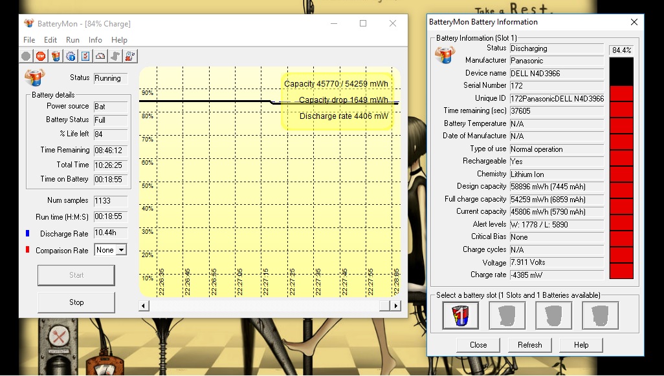The image size is (664, 376).
Task: Click the Time on Battery value 00:18:55
Action: tap(111, 180)
